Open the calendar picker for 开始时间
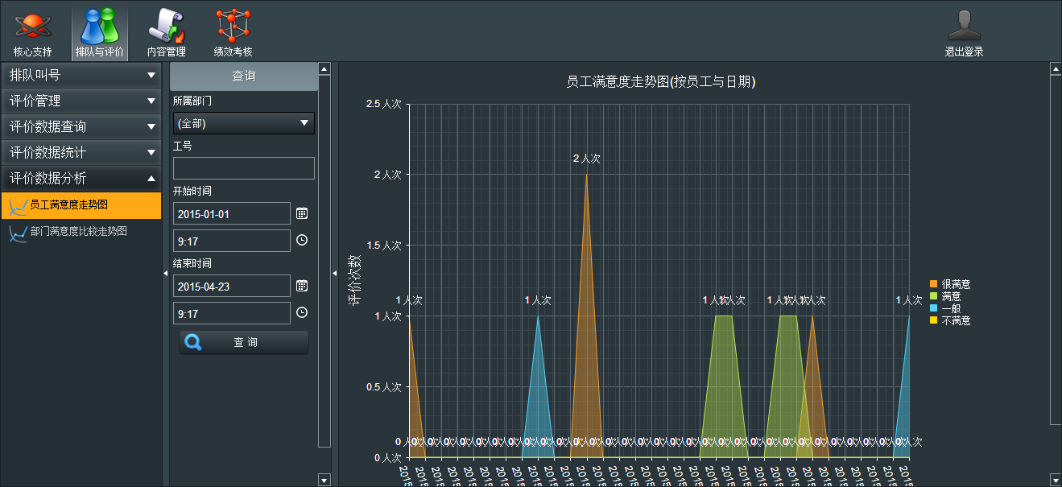 [303, 213]
